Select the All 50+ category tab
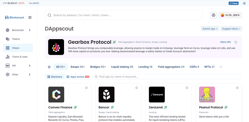249x122 pixels. click(61, 67)
